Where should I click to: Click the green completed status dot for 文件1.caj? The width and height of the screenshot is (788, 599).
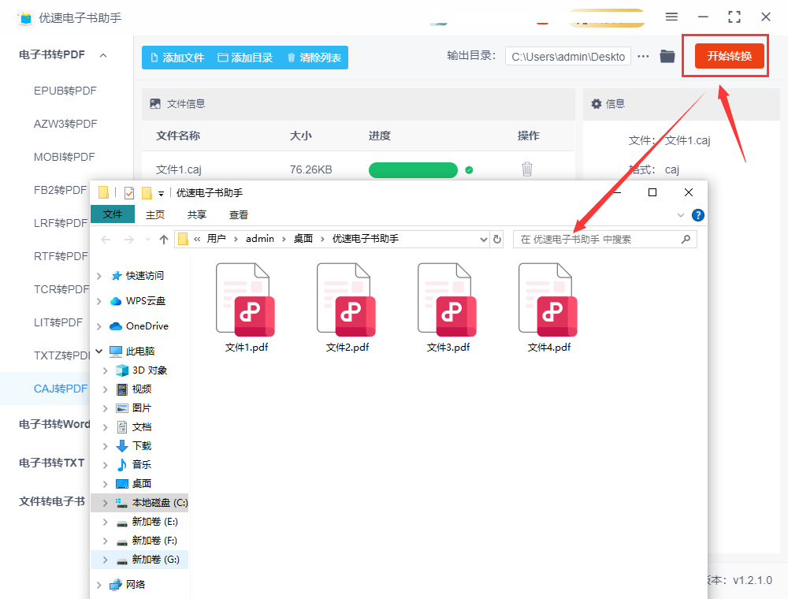[469, 170]
